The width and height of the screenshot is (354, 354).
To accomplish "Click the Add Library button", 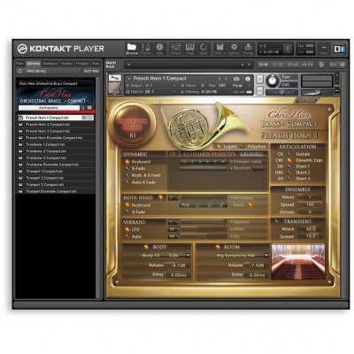I will tap(36, 71).
